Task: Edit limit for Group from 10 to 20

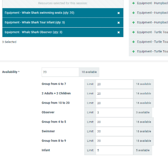Action: (114, 103)
